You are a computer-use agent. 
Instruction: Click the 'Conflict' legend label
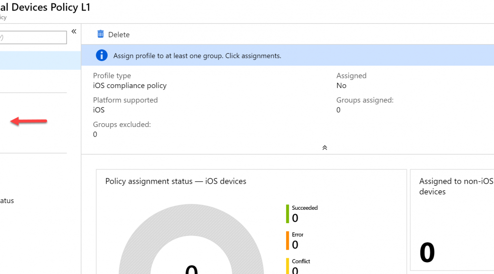301,262
